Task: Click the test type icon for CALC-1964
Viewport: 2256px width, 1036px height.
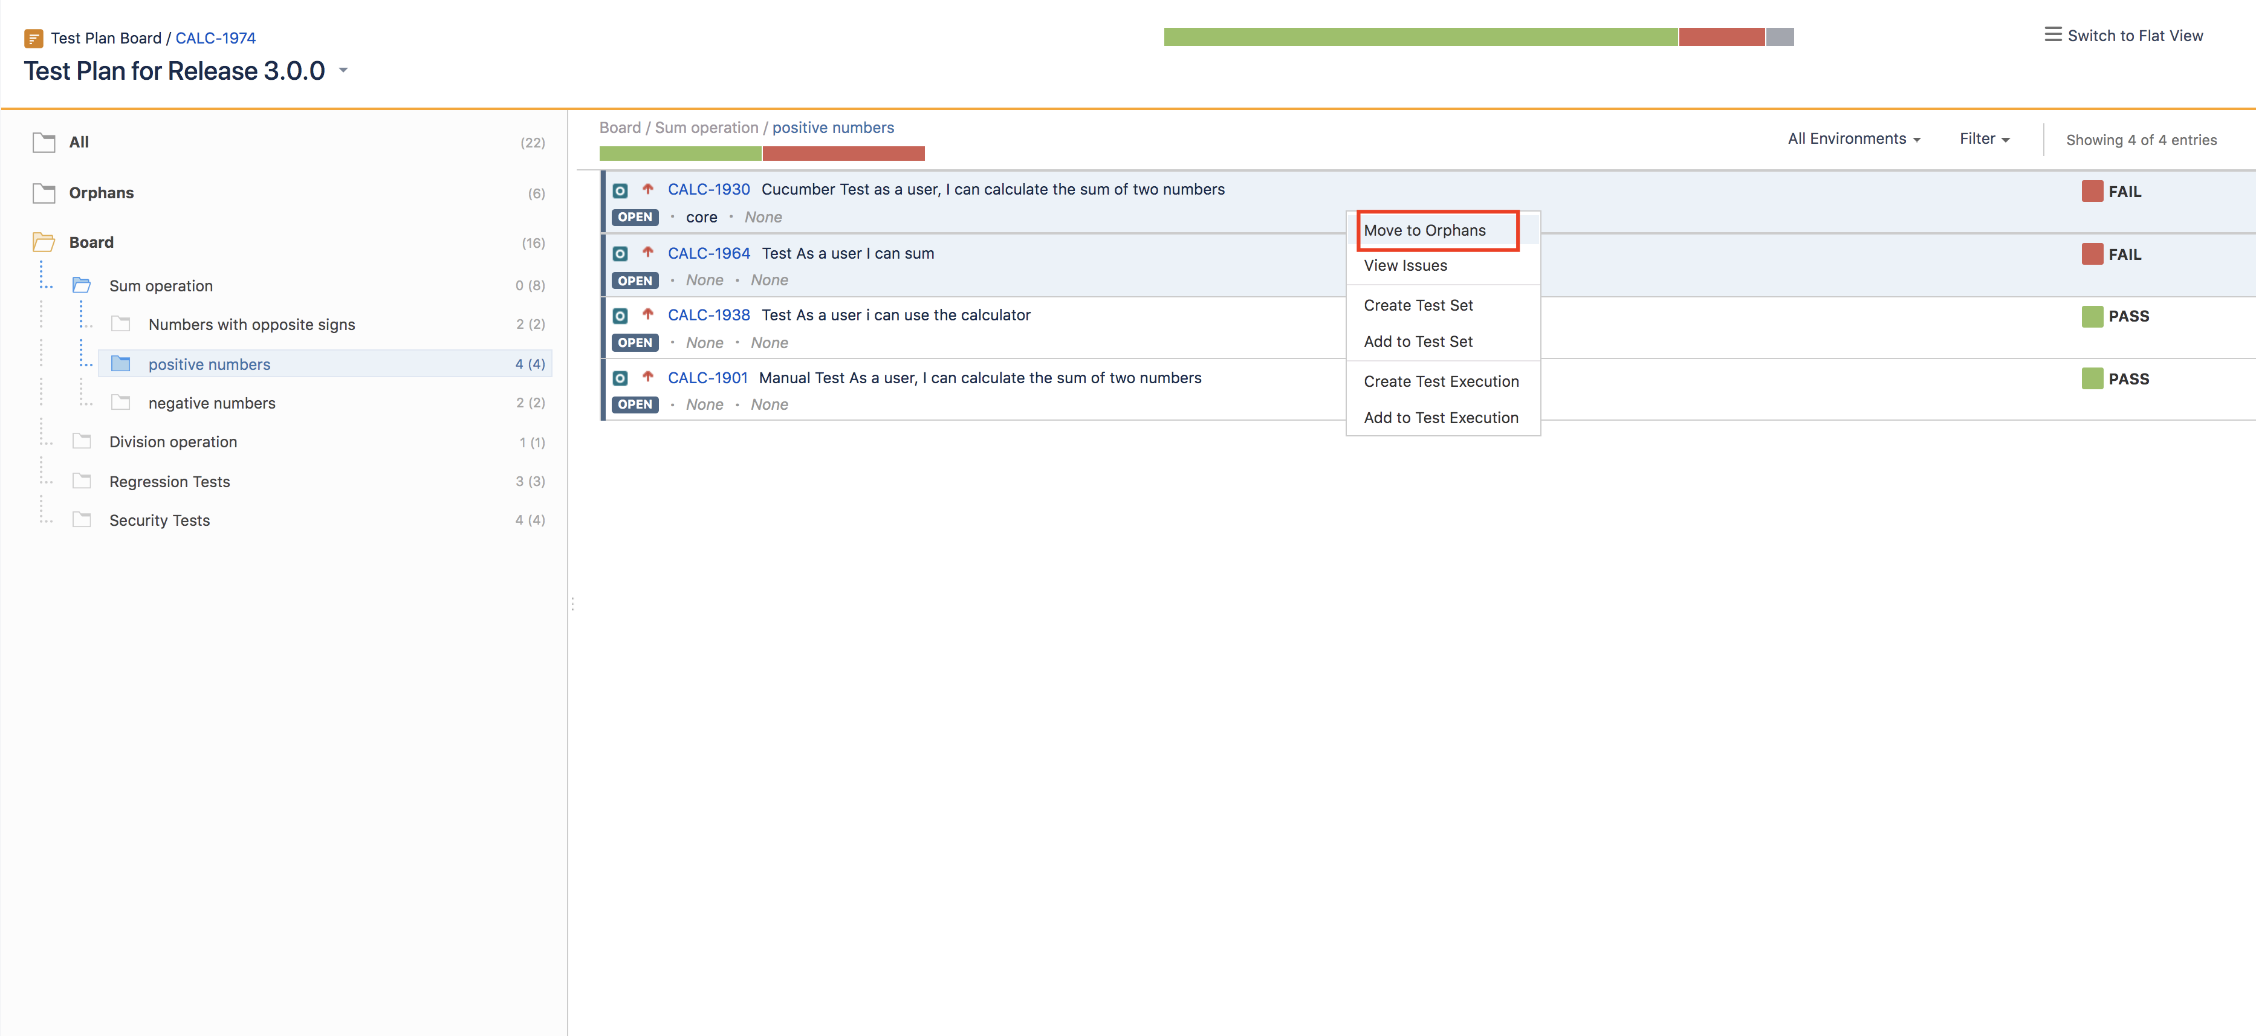Action: point(620,254)
